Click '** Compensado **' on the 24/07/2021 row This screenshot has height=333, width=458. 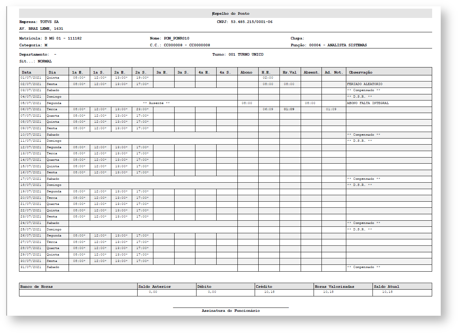point(364,223)
